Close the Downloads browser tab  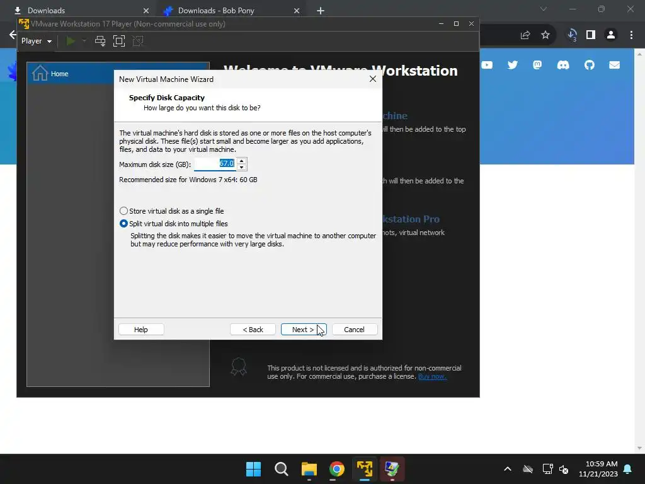[x=146, y=11]
